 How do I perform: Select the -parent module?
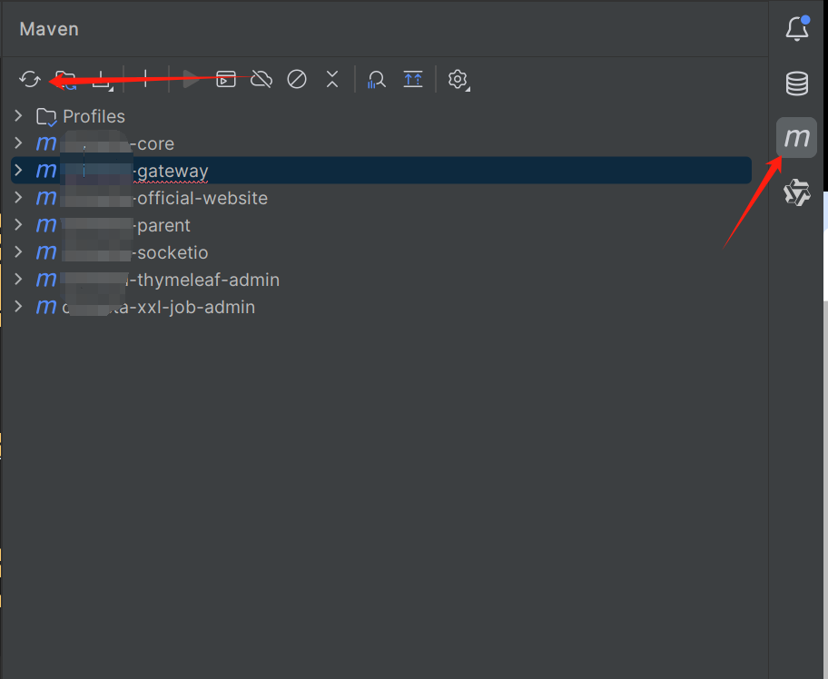163,225
